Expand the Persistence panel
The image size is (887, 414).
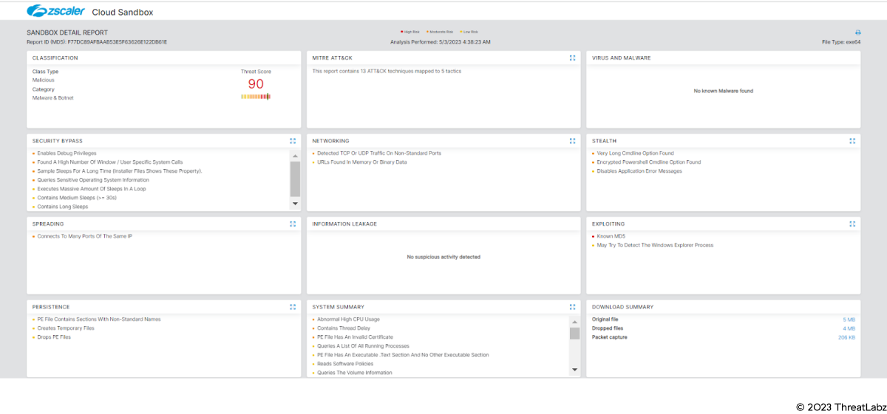pyautogui.click(x=293, y=307)
